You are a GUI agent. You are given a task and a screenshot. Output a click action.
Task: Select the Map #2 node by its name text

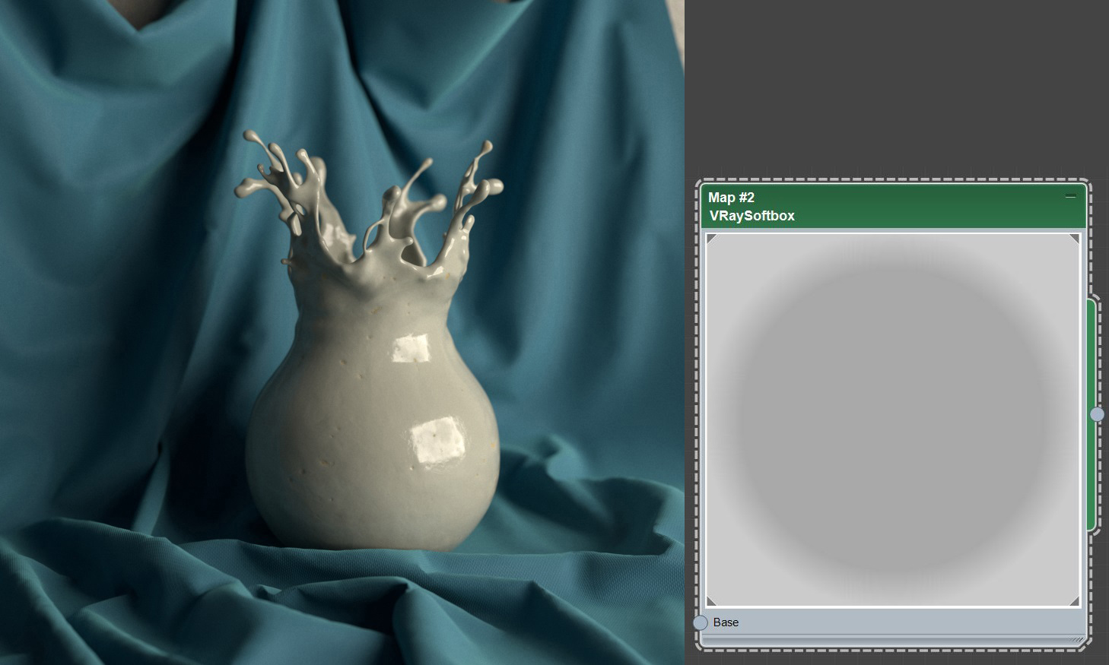pos(731,197)
